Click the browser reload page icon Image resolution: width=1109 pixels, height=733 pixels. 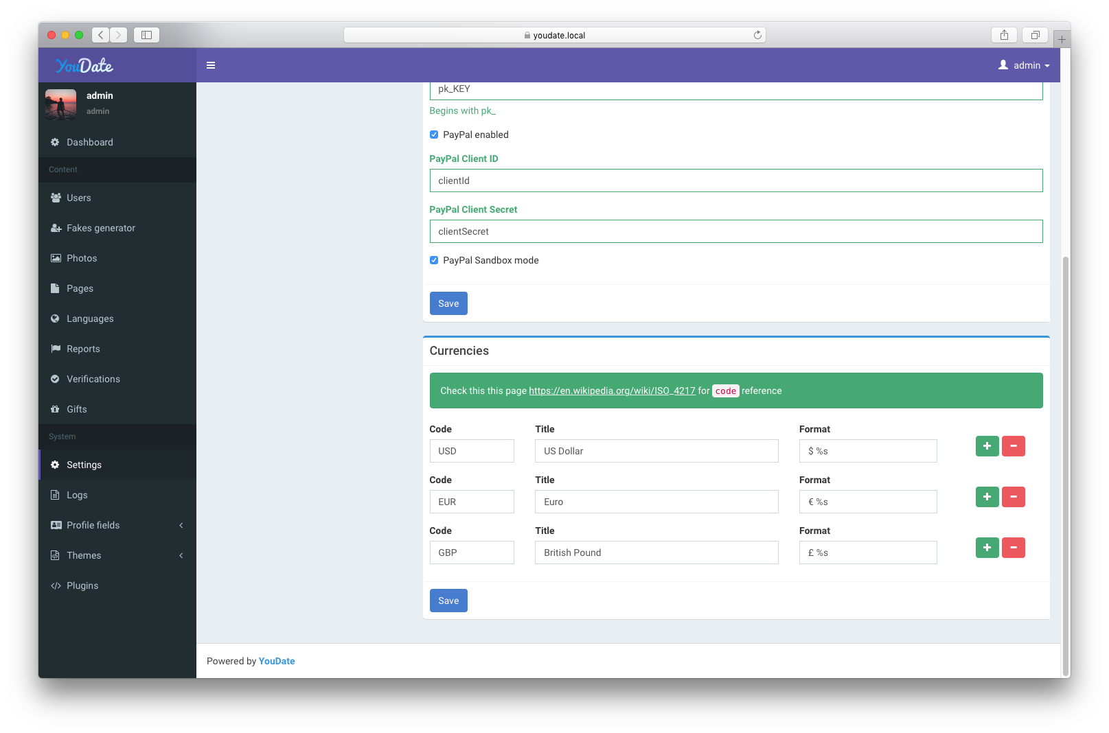[x=757, y=35]
